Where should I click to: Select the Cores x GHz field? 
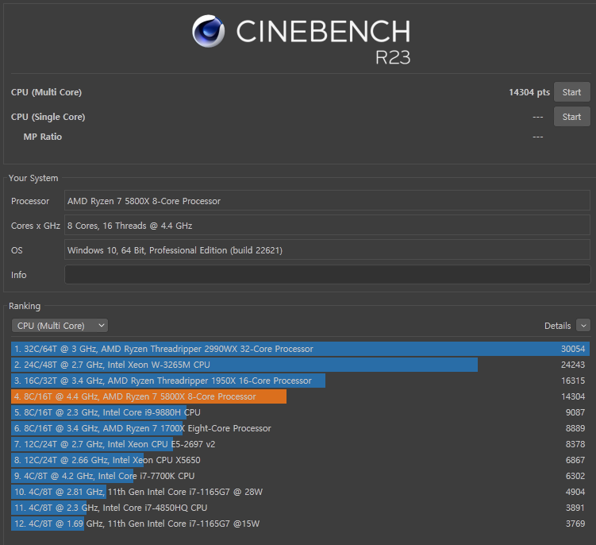pyautogui.click(x=327, y=226)
